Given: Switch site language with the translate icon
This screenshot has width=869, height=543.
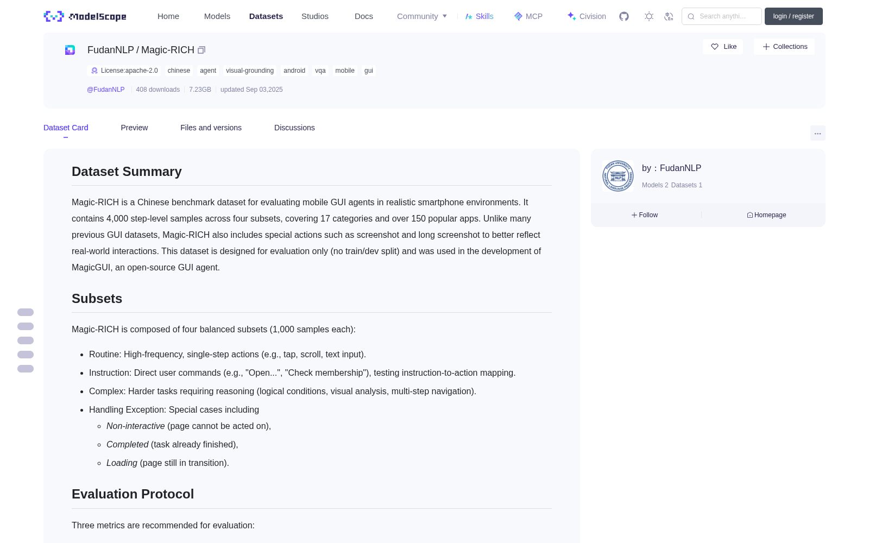Looking at the screenshot, I should pos(669,16).
